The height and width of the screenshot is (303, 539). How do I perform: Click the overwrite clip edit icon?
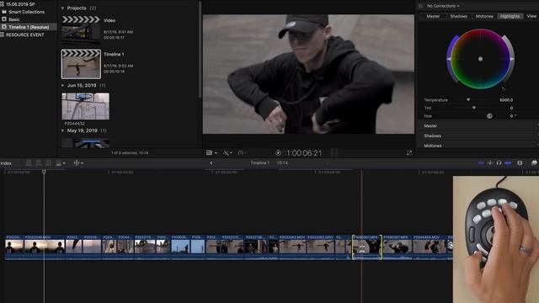[x=59, y=162]
